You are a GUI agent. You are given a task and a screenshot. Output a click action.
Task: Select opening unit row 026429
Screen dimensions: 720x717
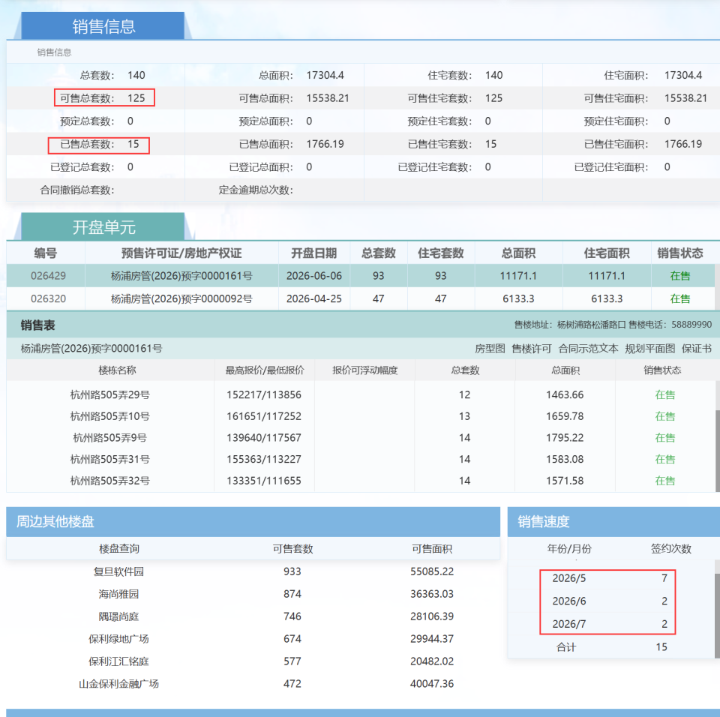pos(361,275)
